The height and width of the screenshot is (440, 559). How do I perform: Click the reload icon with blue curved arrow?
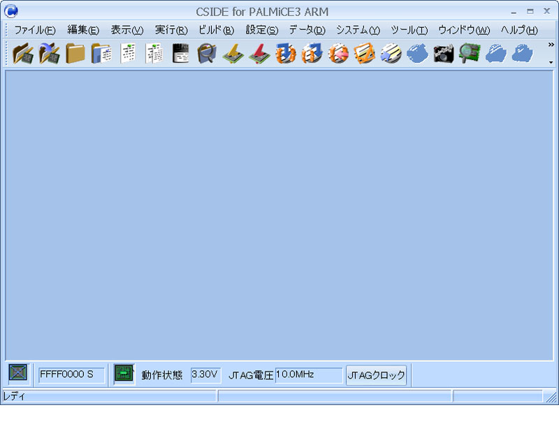click(x=49, y=54)
